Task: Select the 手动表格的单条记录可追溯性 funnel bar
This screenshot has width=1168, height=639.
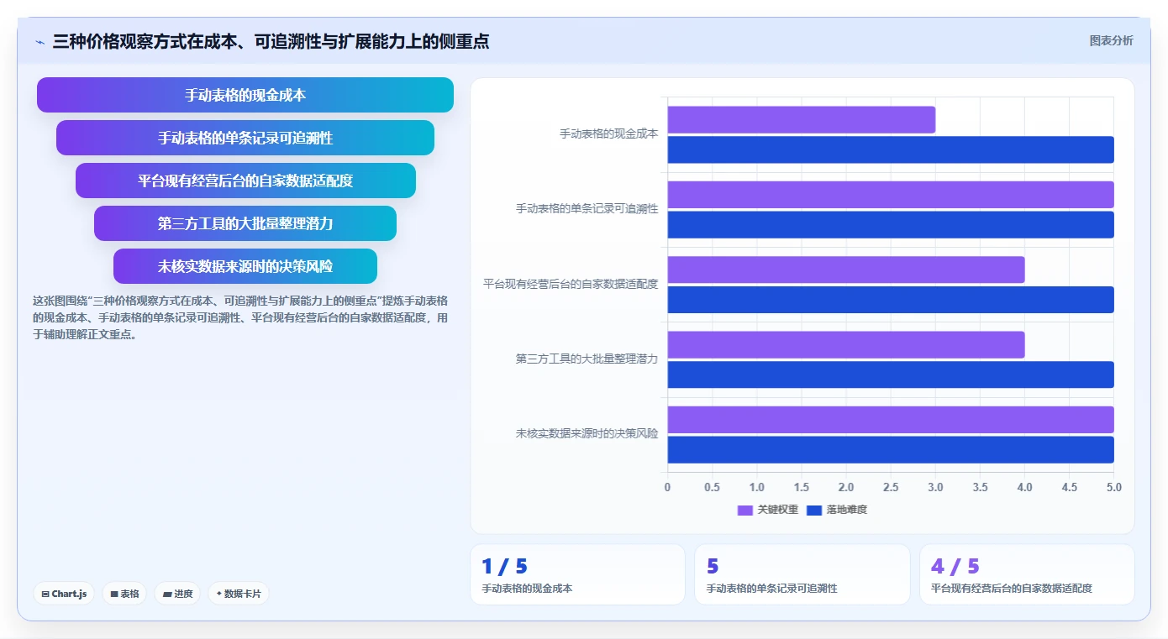Action: (245, 138)
